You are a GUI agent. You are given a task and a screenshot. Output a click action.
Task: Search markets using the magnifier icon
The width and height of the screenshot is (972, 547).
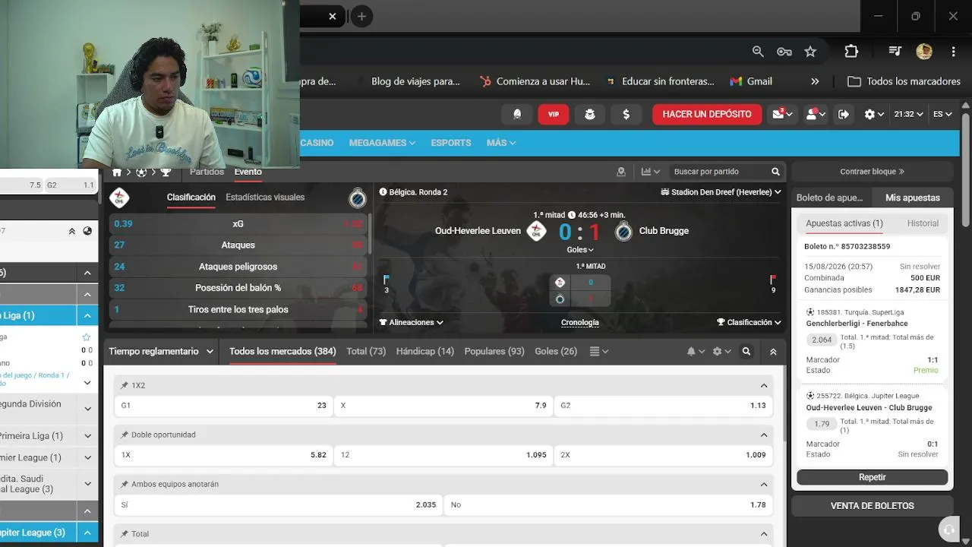[746, 352]
